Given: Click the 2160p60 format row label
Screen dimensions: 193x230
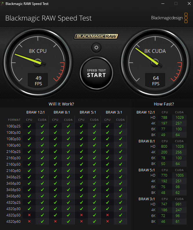Looking at the screenshot, I should [13, 170].
